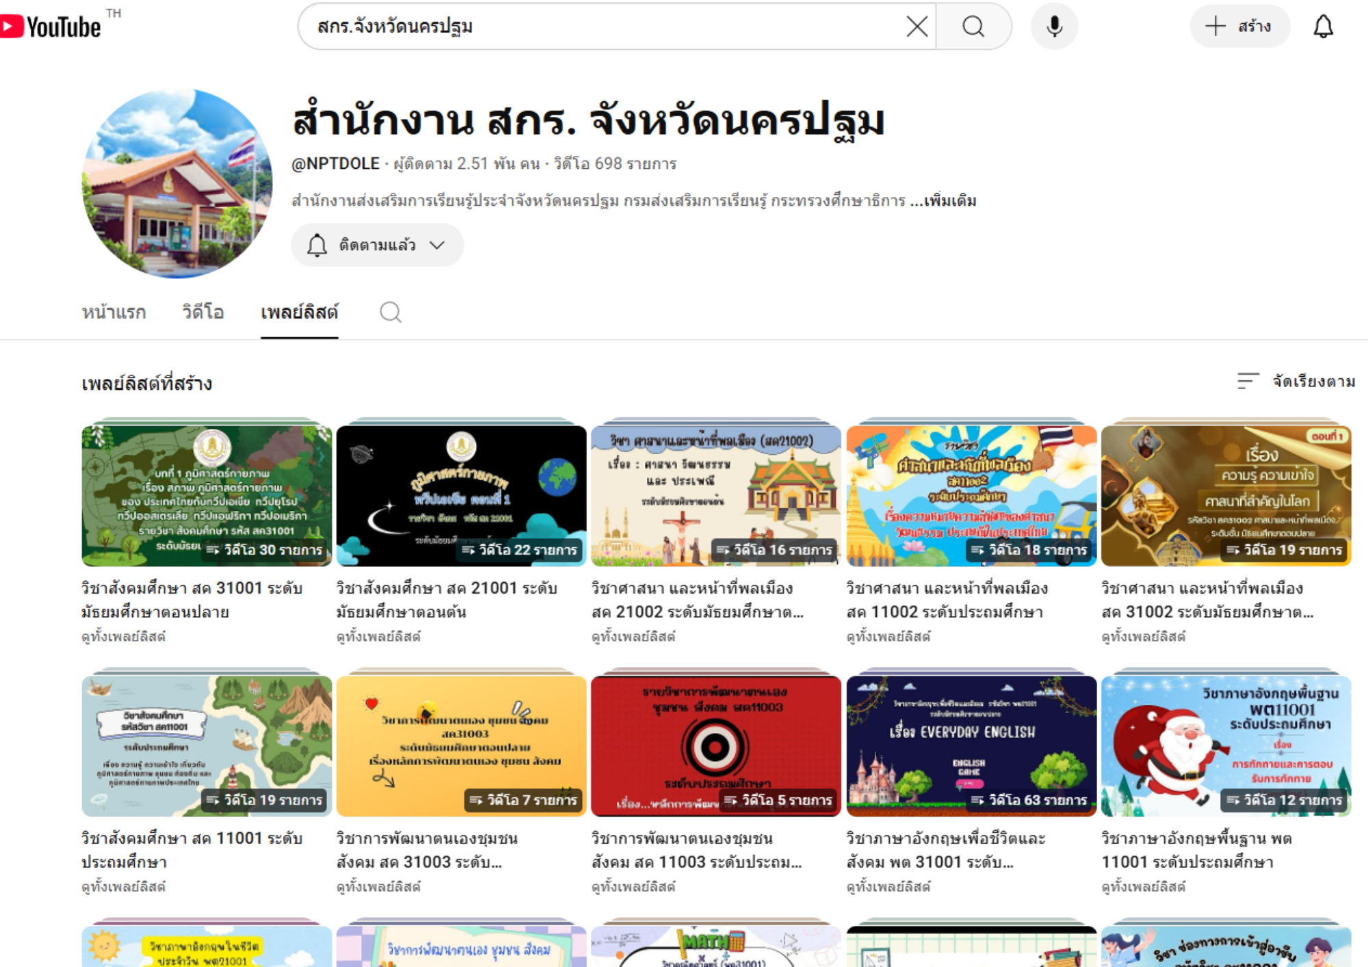Open the yellow สค 31003 playlist thumbnail
The image size is (1368, 967).
pyautogui.click(x=461, y=746)
